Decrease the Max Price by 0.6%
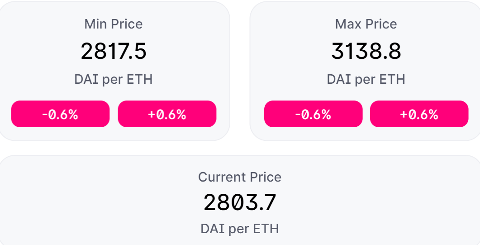This screenshot has height=245, width=480. (313, 114)
